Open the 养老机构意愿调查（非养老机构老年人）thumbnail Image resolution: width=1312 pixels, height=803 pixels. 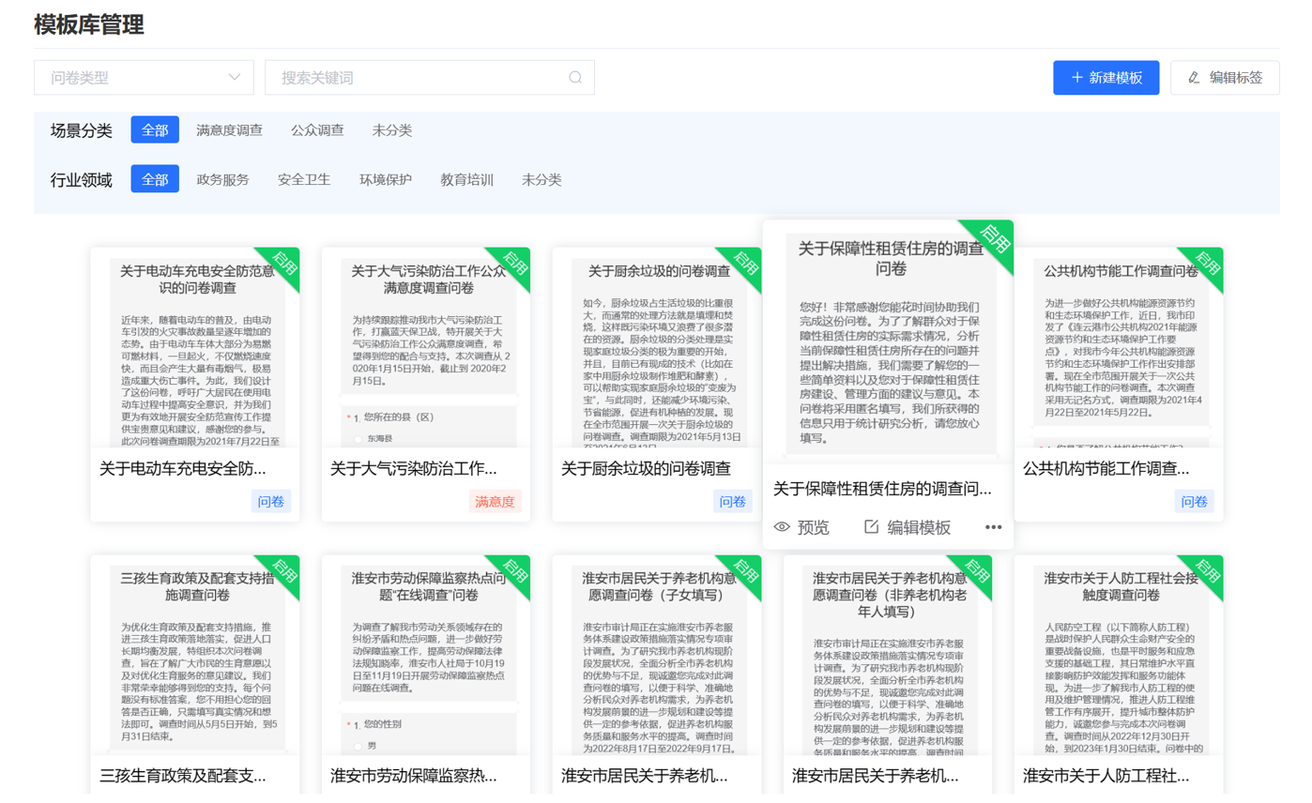pos(888,655)
